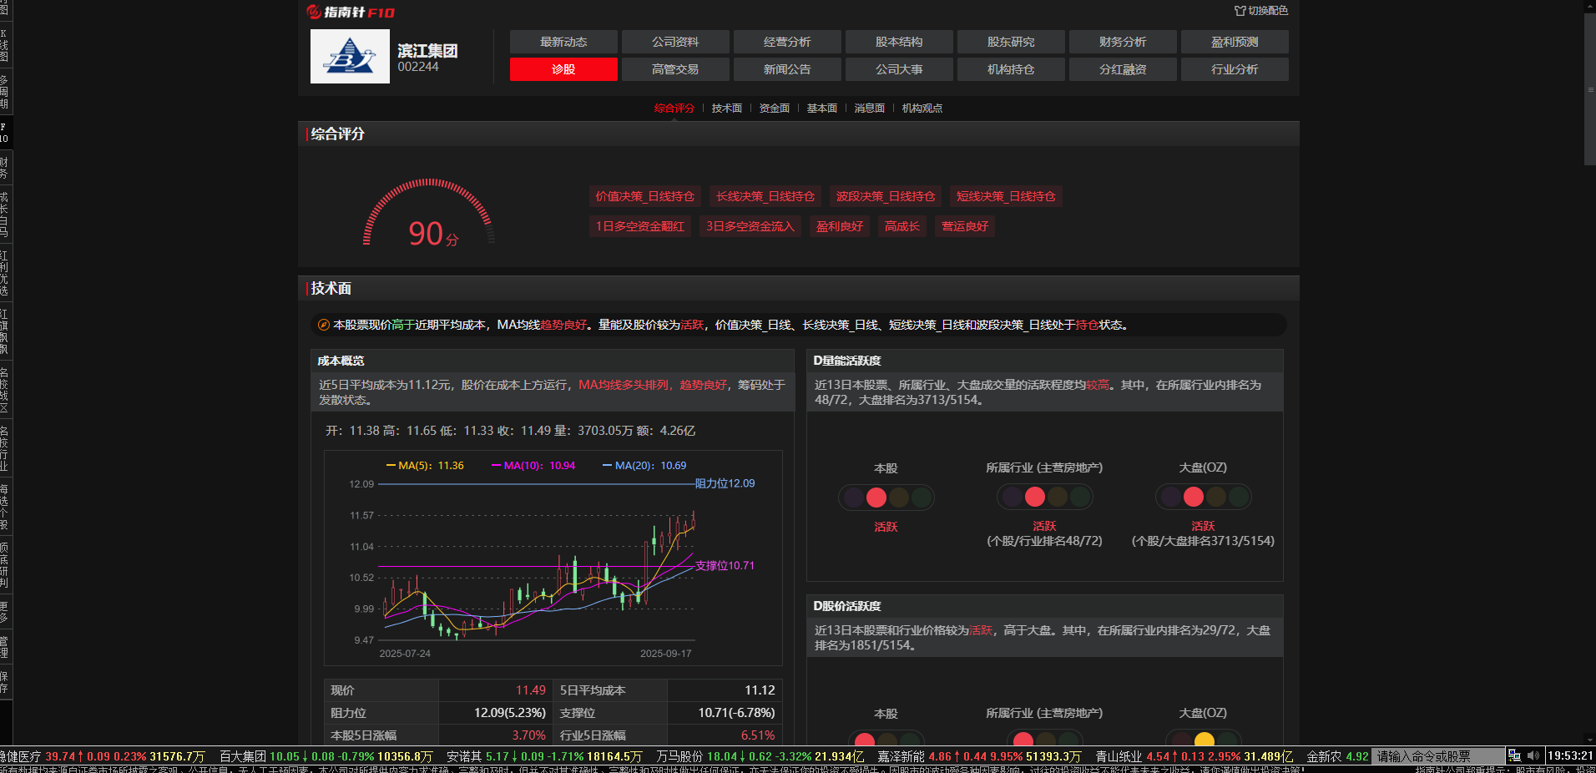Open the 高管交易 tab
The height and width of the screenshot is (773, 1596).
(x=675, y=69)
